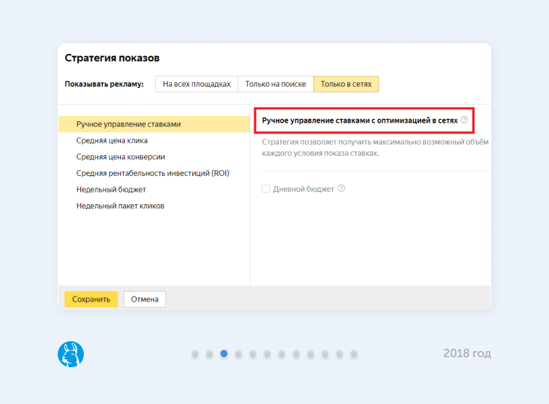Click the «Отмена» button
Image resolution: width=549 pixels, height=404 pixels.
144,299
